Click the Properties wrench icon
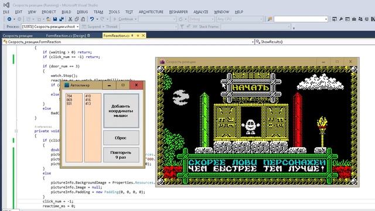The width and height of the screenshot is (375, 211). 341,19
